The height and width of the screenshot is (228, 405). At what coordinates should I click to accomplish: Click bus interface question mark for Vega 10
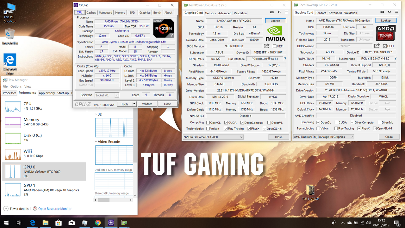click(396, 59)
